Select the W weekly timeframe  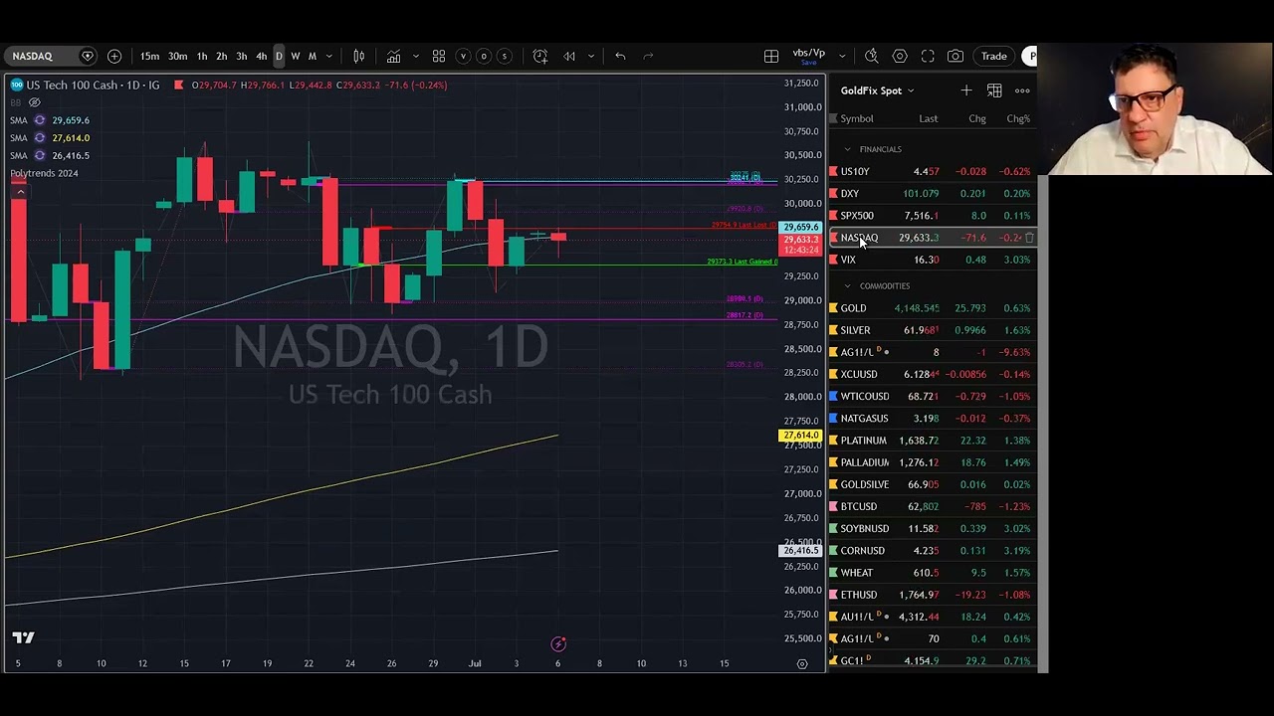[x=295, y=57]
